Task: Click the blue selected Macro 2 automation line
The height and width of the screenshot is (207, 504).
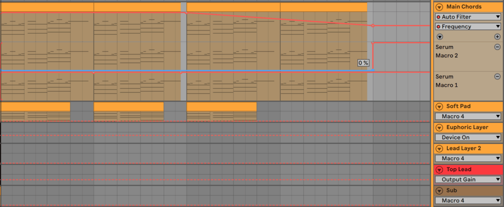Action: click(187, 70)
